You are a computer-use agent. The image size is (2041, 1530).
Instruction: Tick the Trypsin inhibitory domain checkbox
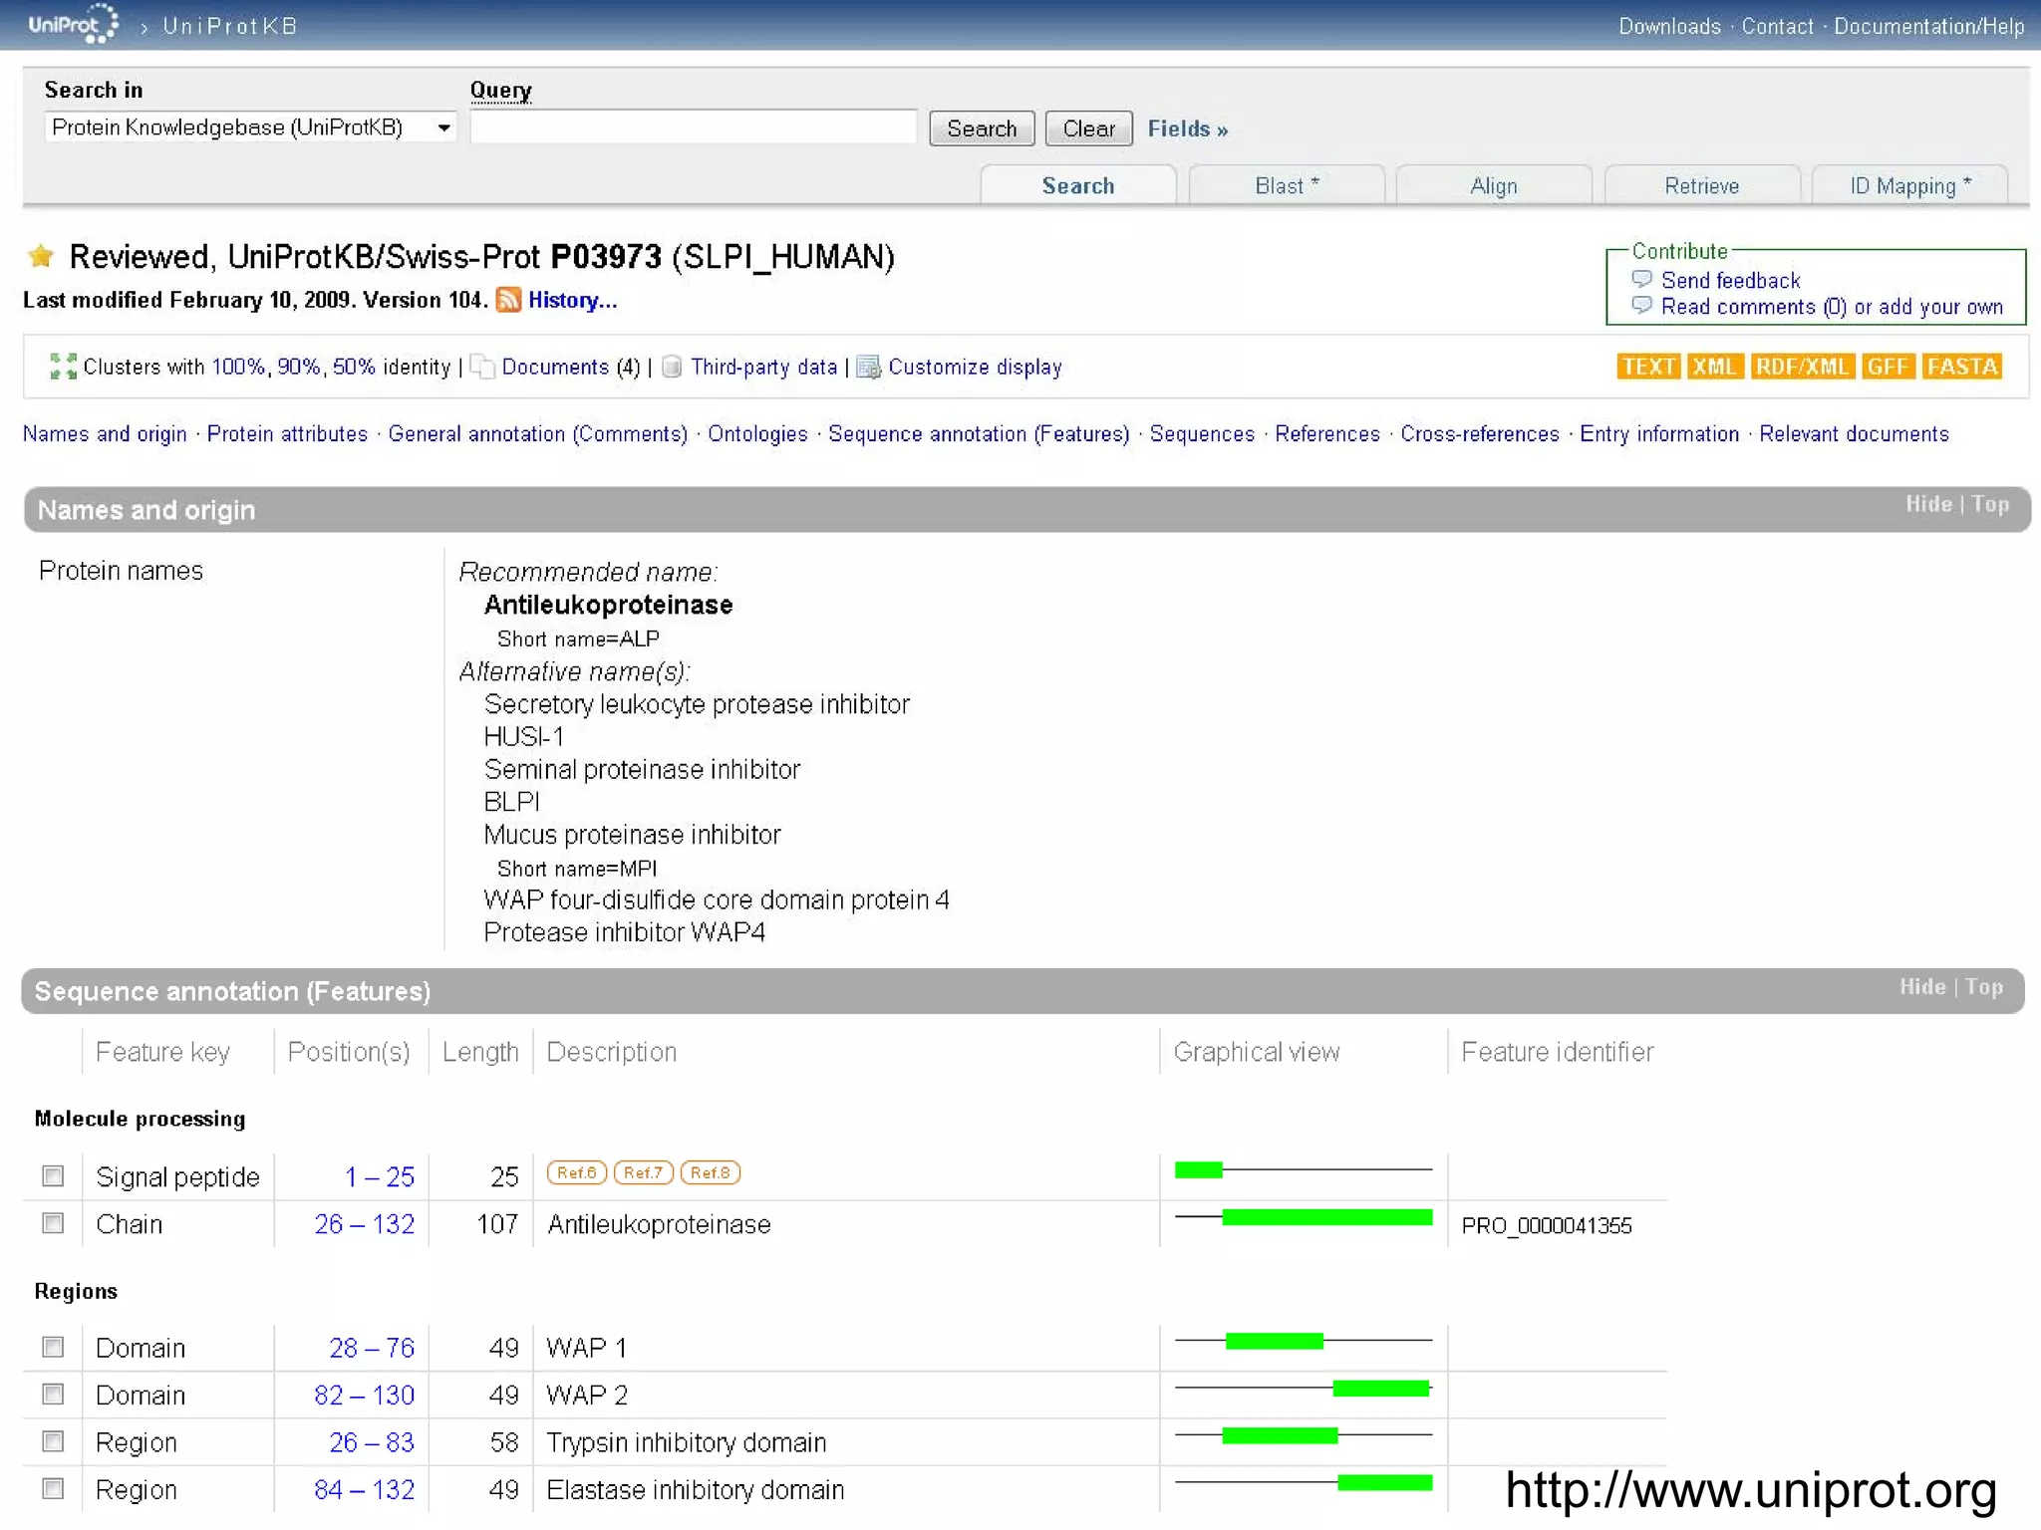click(53, 1441)
